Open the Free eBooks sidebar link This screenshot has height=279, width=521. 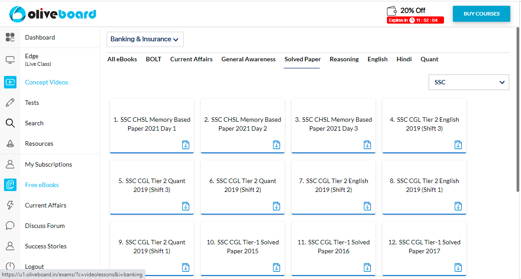(x=42, y=185)
